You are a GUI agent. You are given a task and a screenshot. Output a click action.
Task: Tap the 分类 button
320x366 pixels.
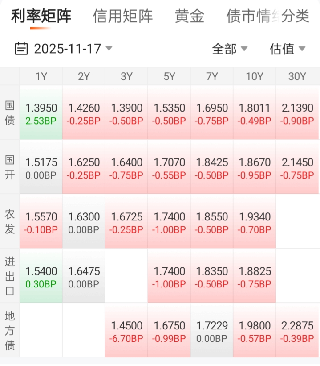pyautogui.click(x=295, y=17)
